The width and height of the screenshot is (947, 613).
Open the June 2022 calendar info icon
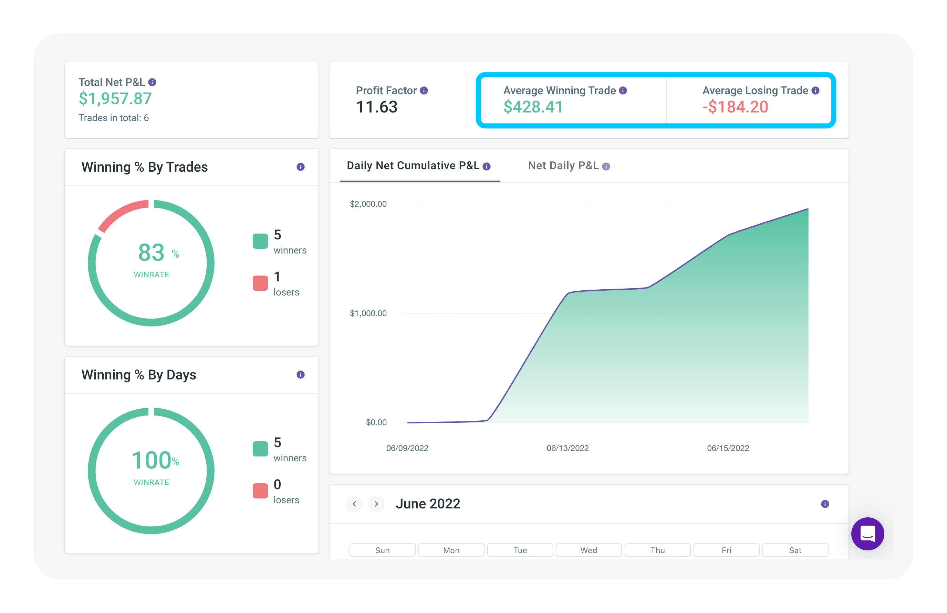coord(825,504)
